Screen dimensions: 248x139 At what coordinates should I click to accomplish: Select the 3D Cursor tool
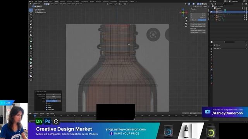pos(31,14)
